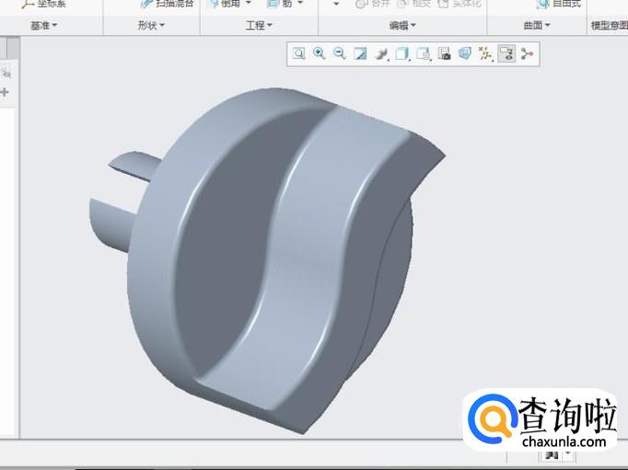
Task: Click the View Manager icon
Action: coord(444,54)
